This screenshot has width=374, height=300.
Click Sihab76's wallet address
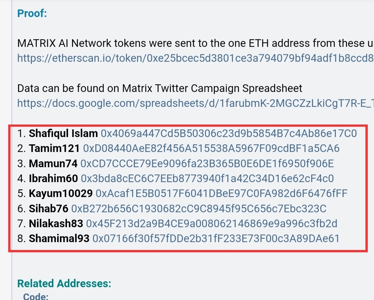pos(199,208)
